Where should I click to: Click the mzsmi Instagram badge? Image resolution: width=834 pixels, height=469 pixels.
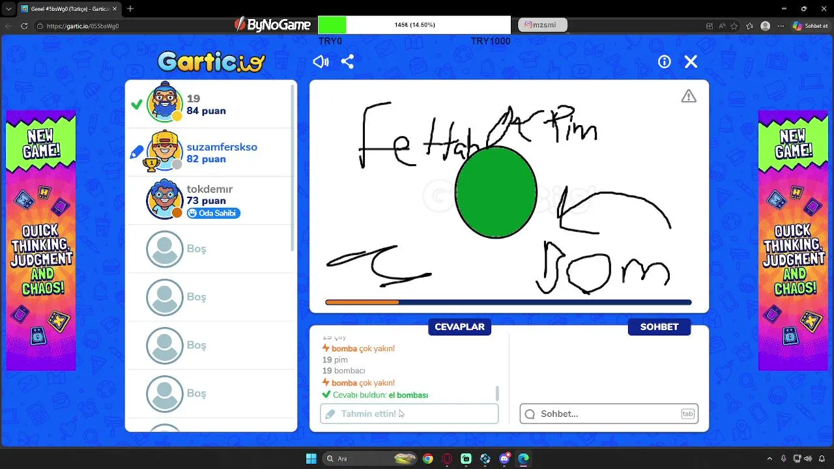coord(543,25)
